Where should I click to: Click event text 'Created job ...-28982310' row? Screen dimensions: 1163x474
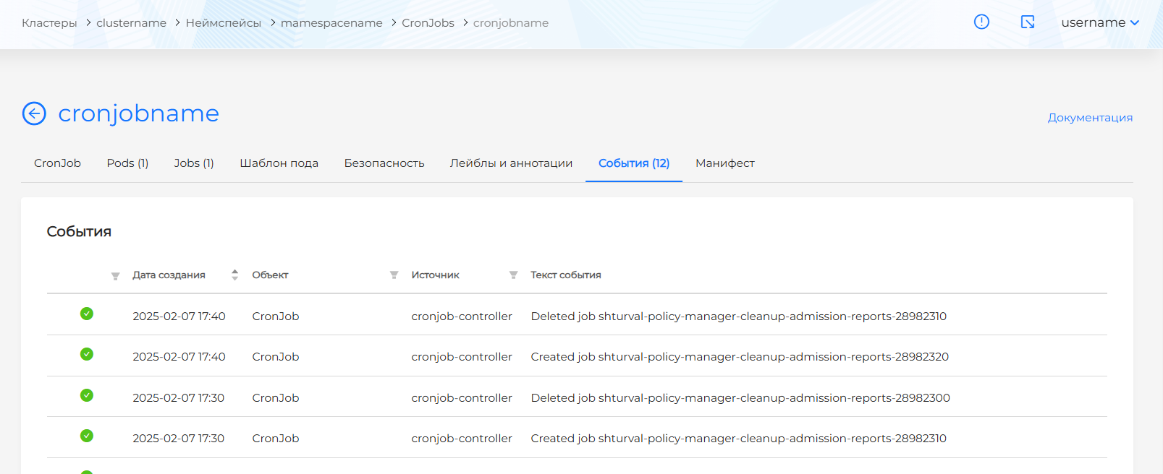coord(738,439)
